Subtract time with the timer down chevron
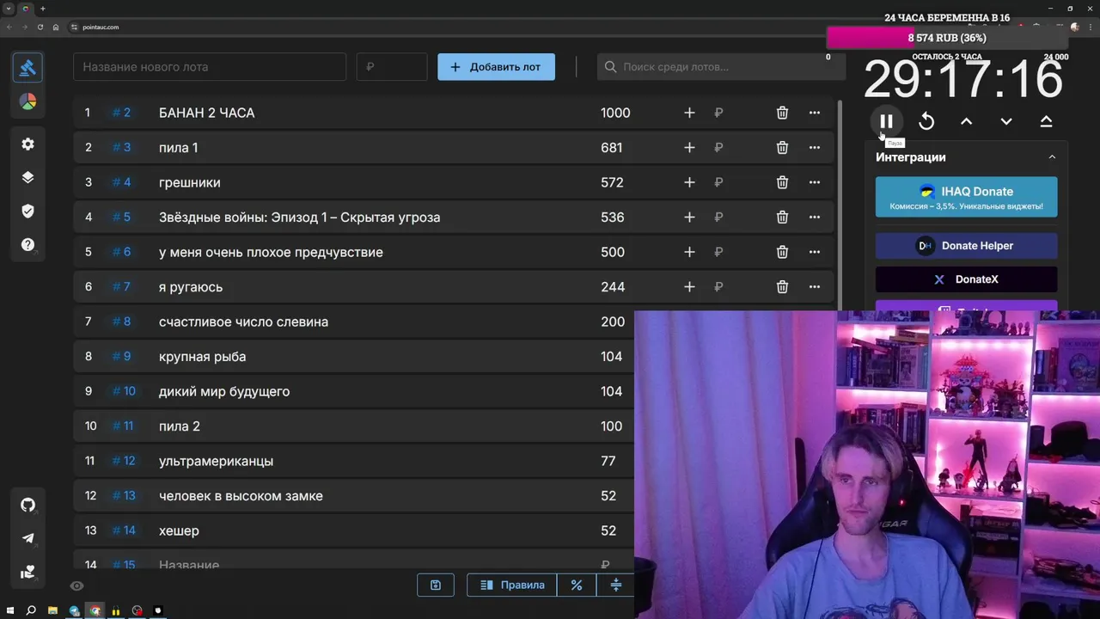1100x619 pixels. 1006,121
